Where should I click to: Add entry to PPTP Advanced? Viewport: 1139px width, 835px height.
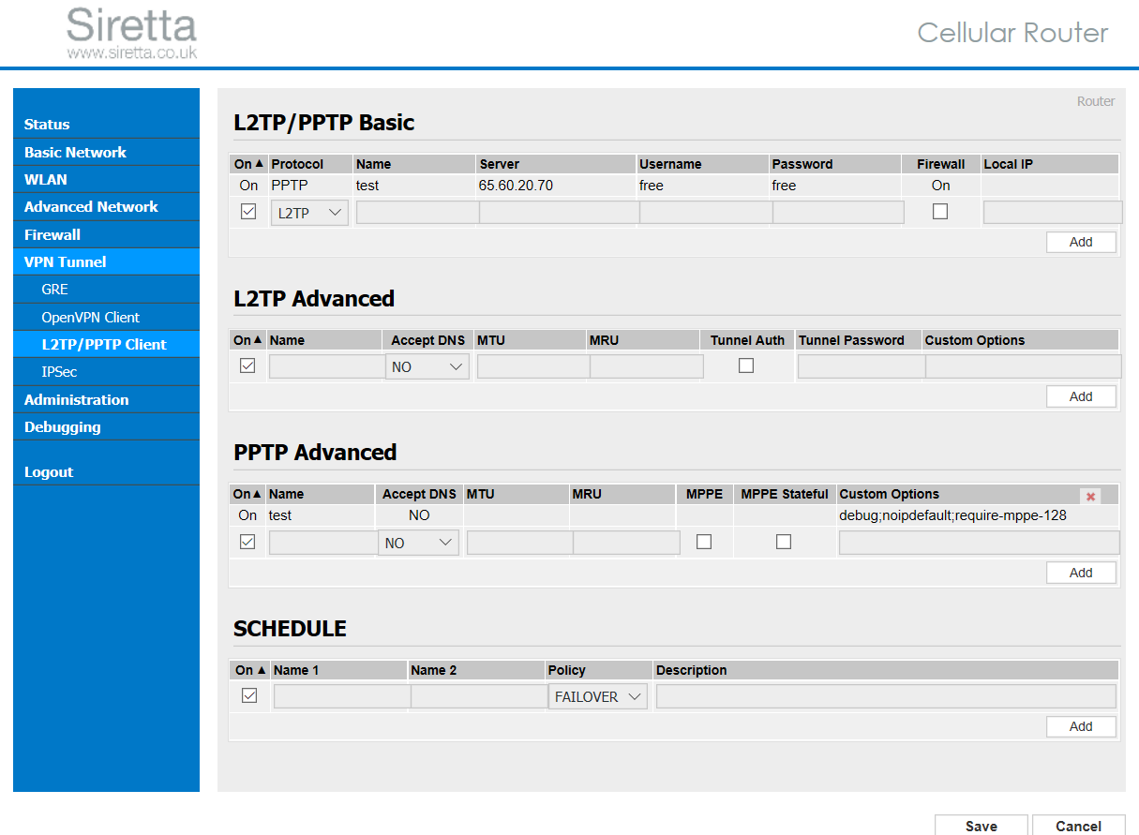[1081, 573]
